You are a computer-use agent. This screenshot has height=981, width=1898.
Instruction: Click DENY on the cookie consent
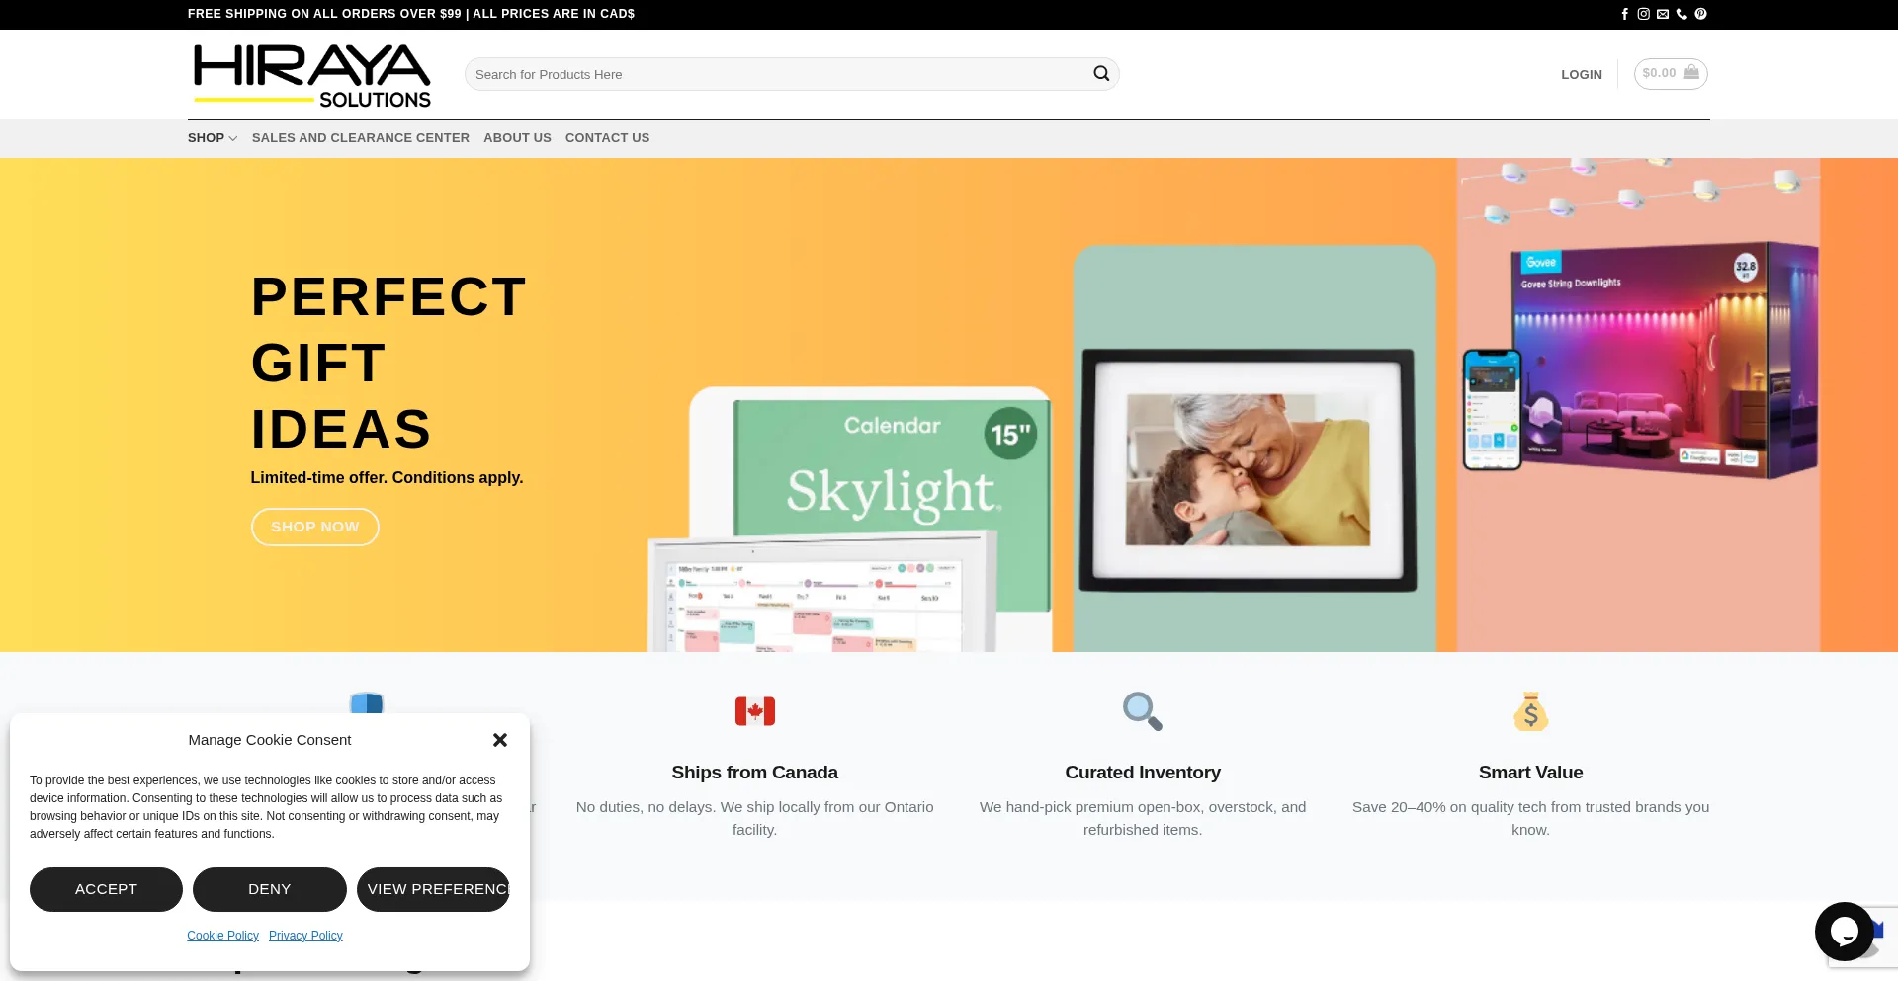tap(270, 889)
